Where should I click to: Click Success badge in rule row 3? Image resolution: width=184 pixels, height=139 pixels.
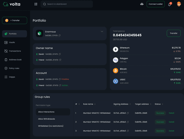click(x=160, y=131)
